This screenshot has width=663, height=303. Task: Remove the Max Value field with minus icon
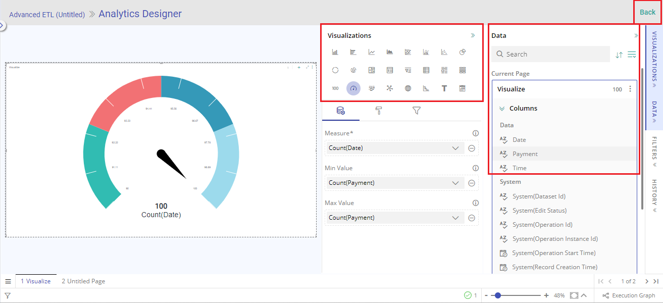click(x=472, y=218)
